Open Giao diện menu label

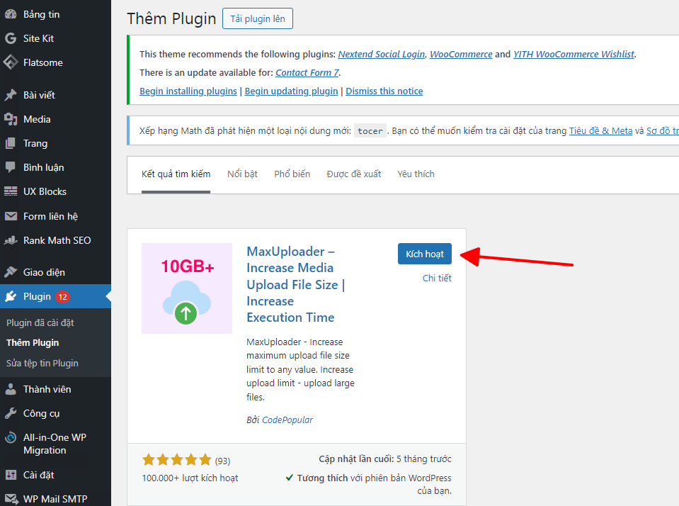coord(44,272)
